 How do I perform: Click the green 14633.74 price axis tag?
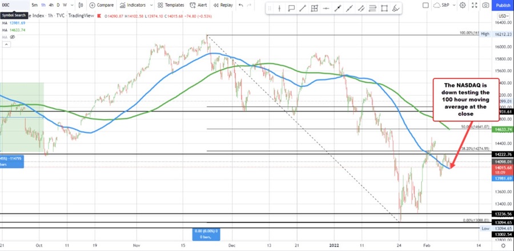coord(503,130)
